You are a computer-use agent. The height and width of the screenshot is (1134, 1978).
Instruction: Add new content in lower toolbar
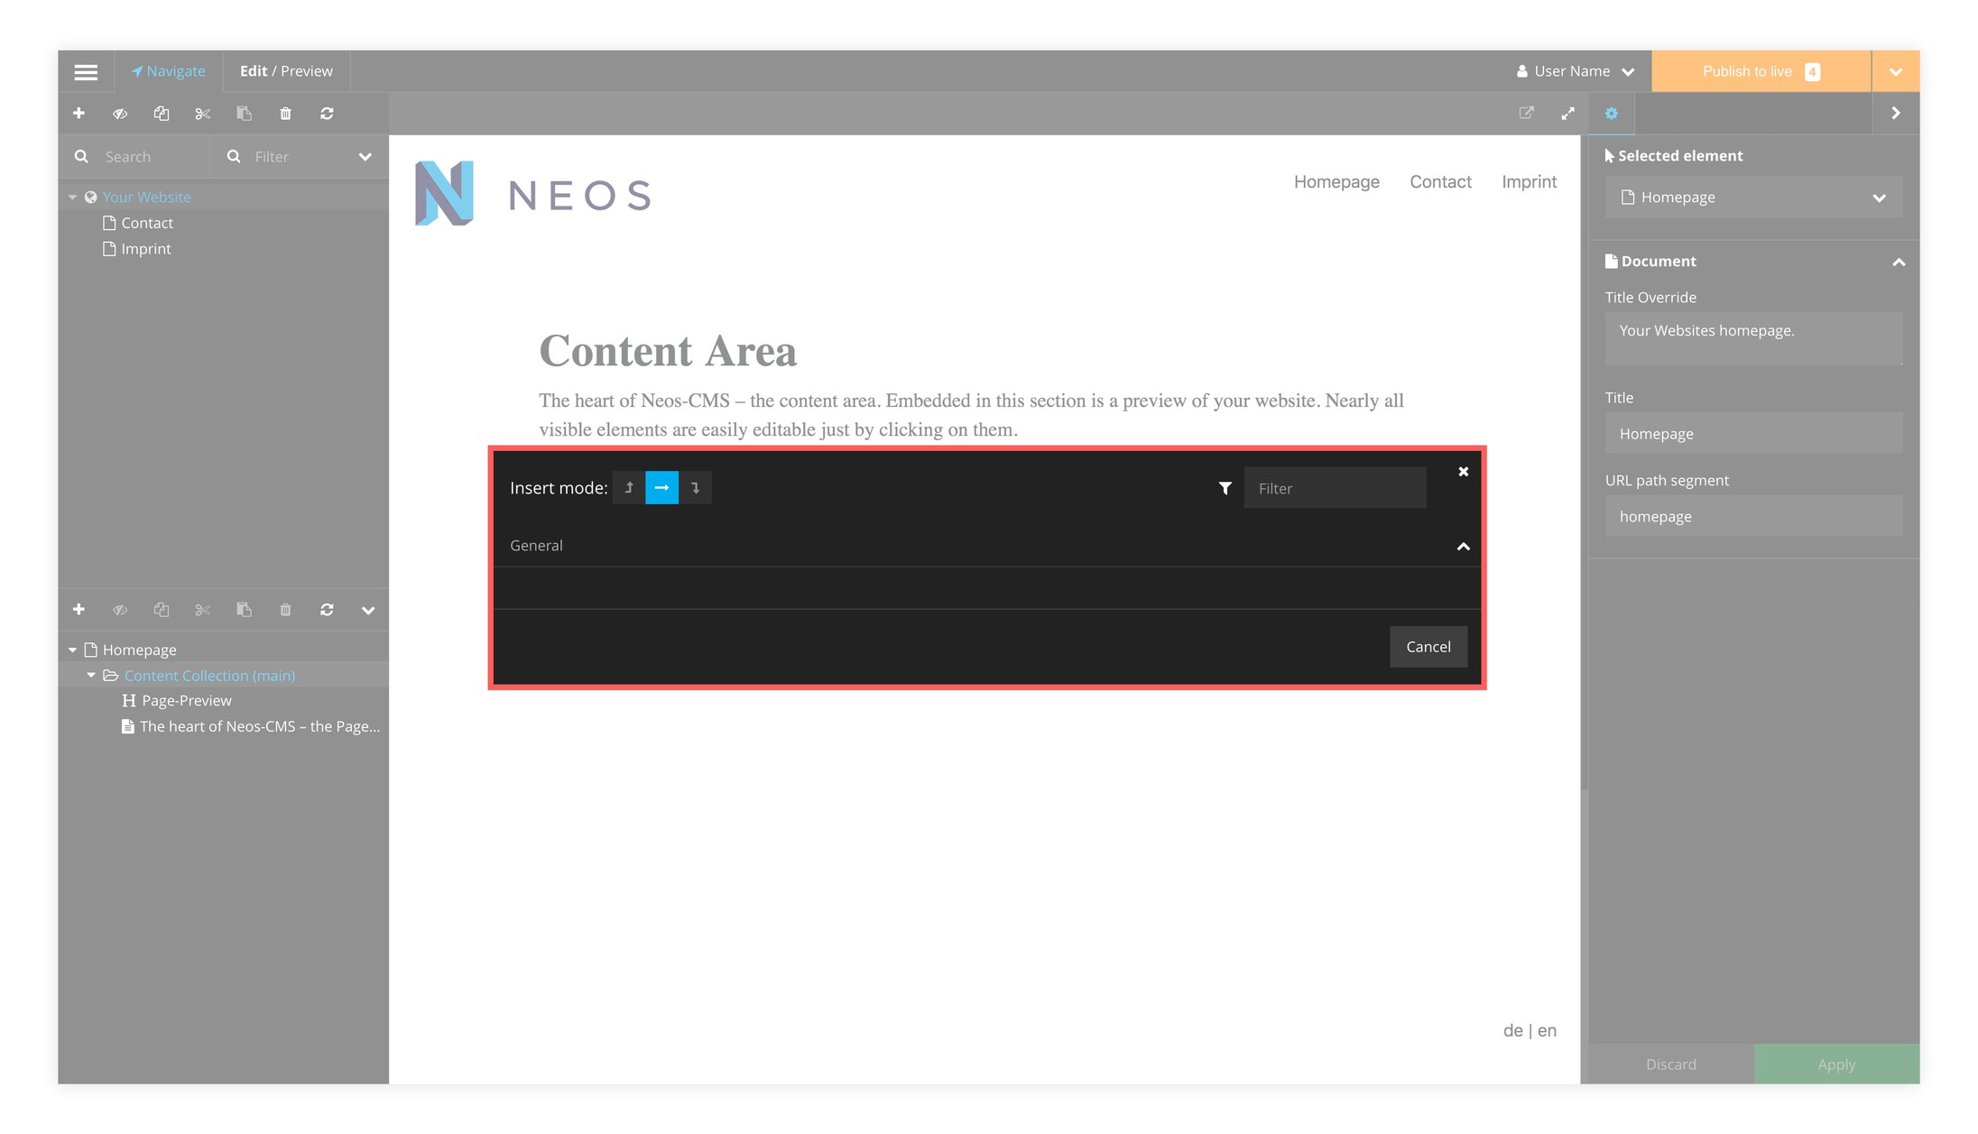(79, 610)
